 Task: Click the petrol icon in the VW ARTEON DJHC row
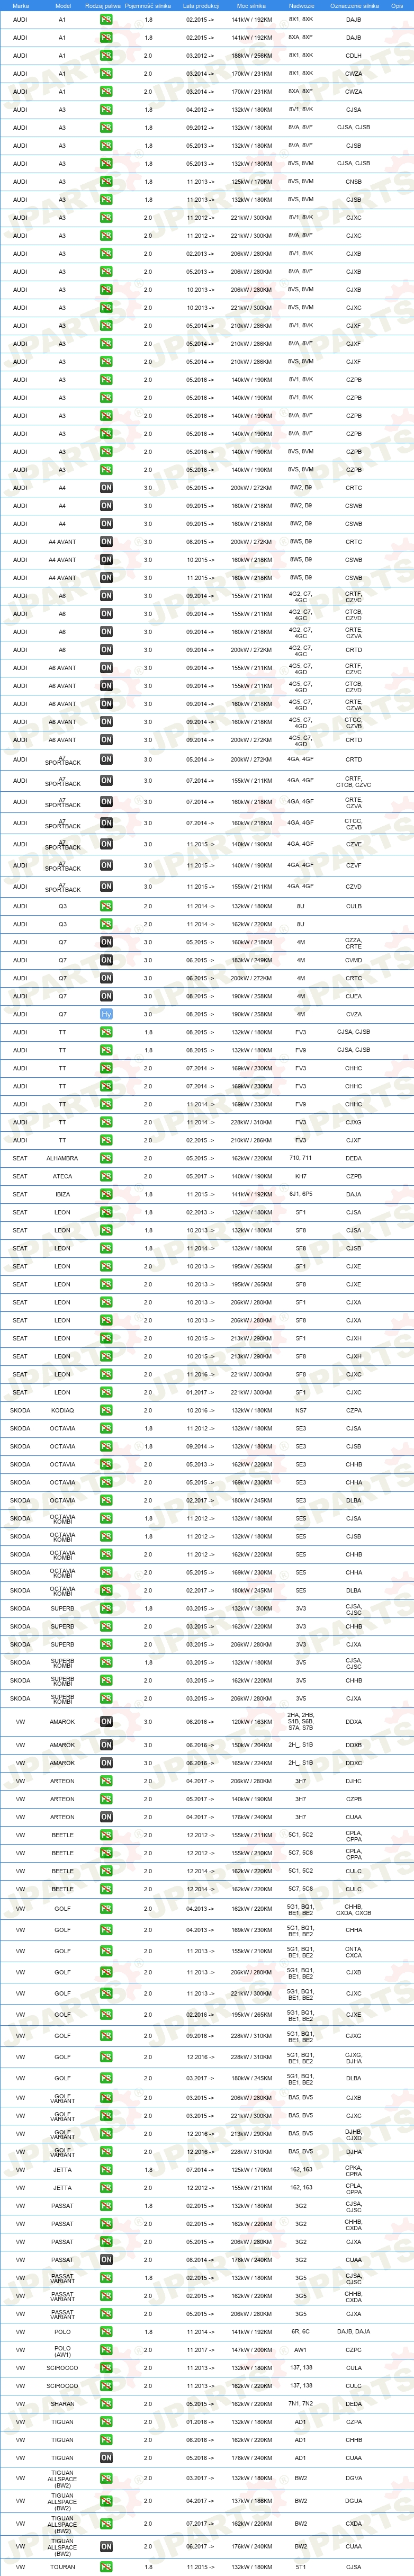pos(106,1781)
